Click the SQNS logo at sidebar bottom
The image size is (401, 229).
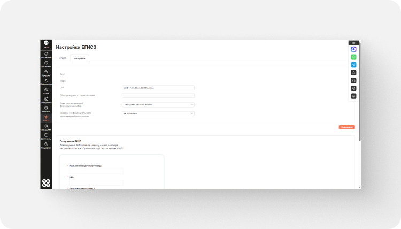pyautogui.click(x=46, y=183)
